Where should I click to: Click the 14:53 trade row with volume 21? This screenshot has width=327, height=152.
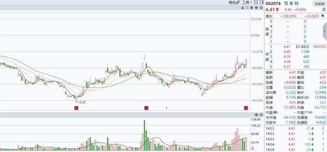296,128
